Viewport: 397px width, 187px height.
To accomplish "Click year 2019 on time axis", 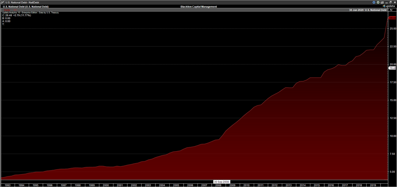I will 373,185.
